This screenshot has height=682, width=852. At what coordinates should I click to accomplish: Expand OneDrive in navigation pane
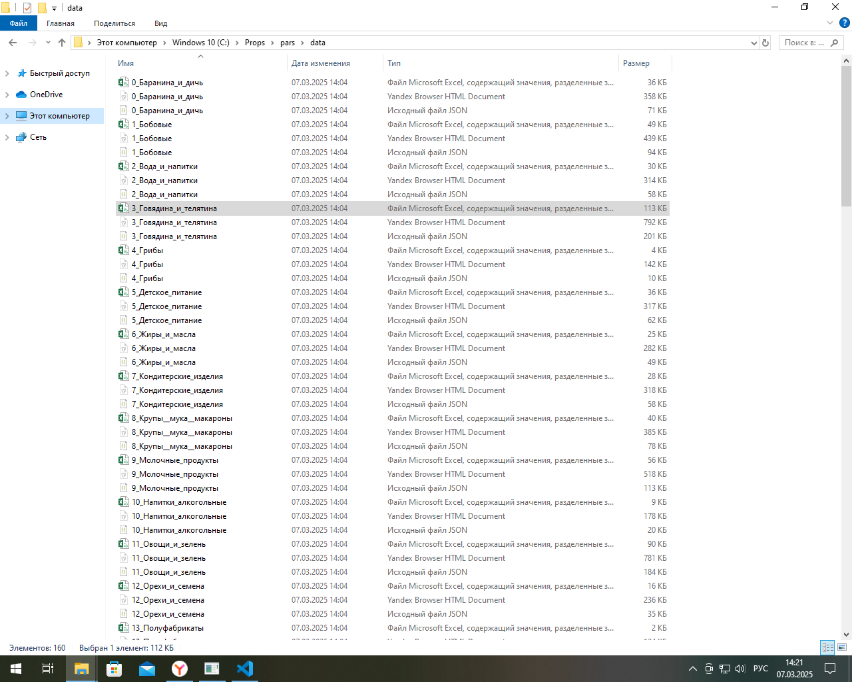[7, 95]
